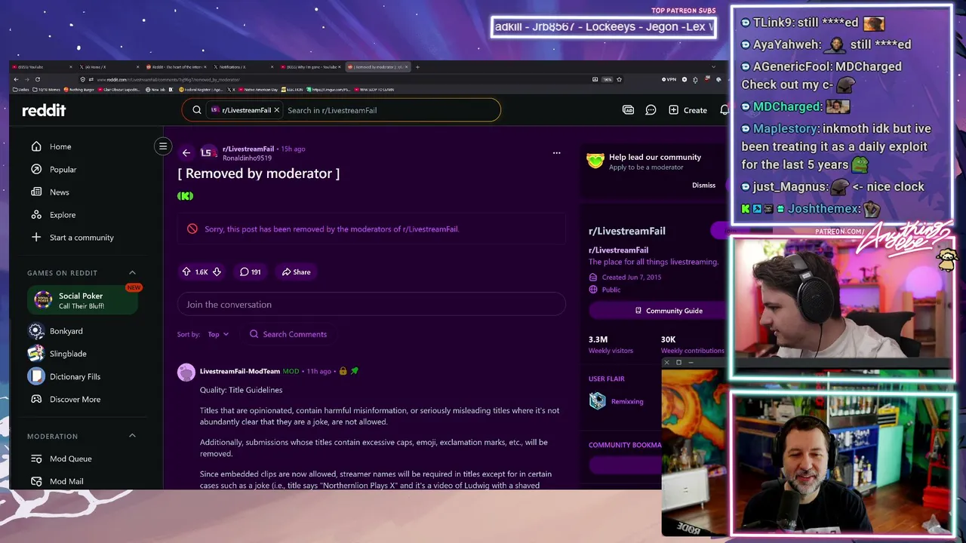Viewport: 966px width, 543px height.
Task: Open the tab search chevron
Action: pyautogui.click(x=714, y=67)
